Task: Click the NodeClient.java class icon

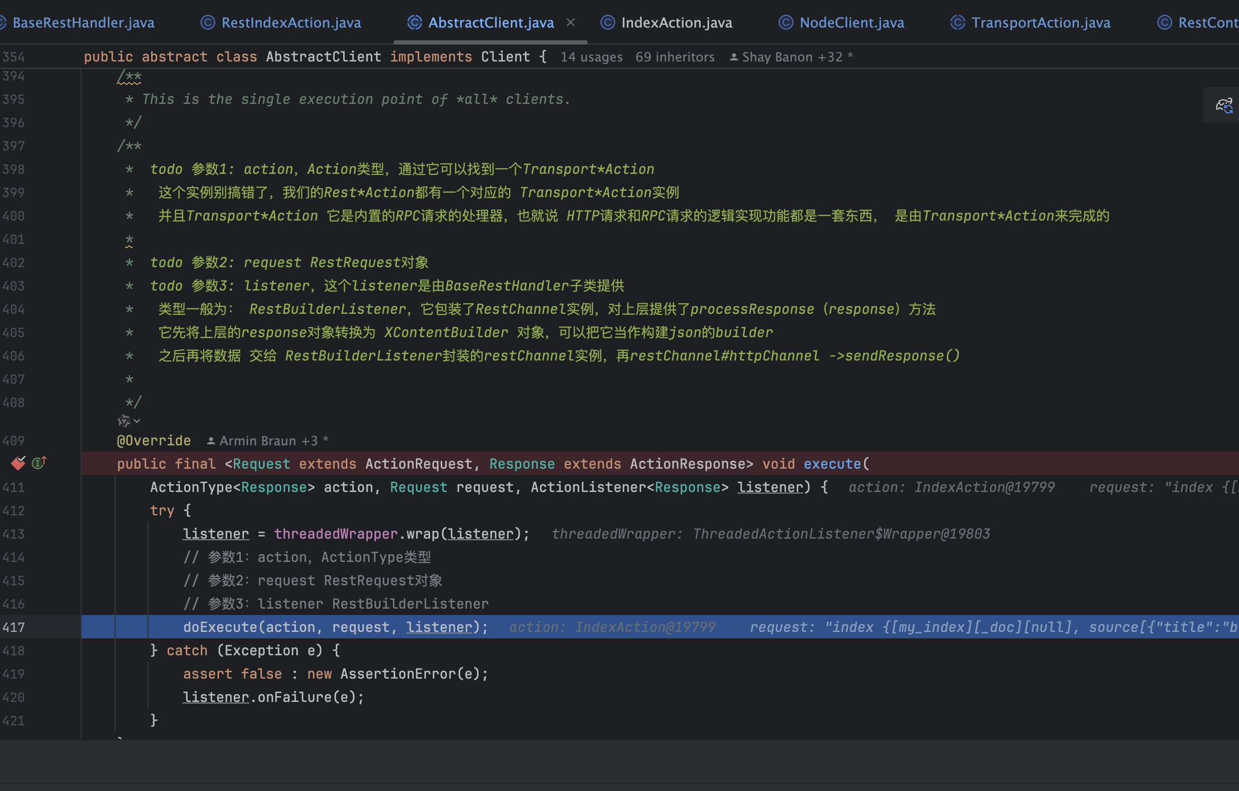Action: pos(786,23)
